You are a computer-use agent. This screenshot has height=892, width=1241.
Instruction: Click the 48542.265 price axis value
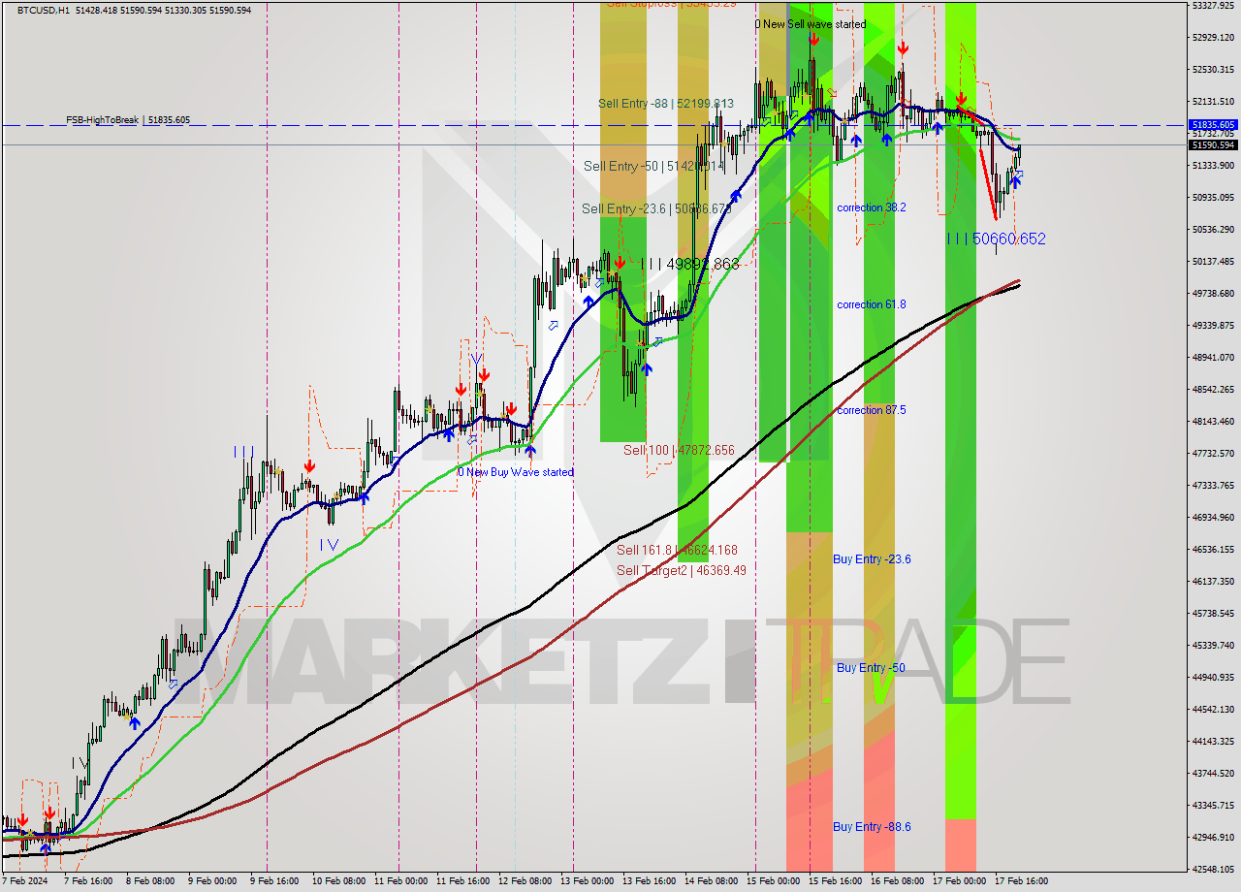tap(1213, 390)
